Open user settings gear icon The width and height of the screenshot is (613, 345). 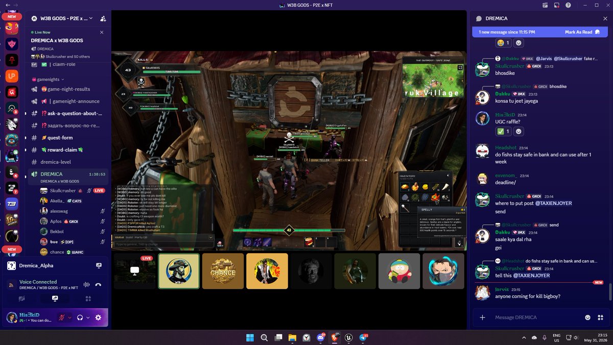98,317
